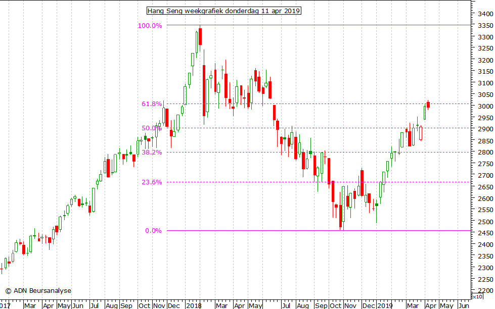Click the 3100 price axis value
This screenshot has height=309, width=495.
[x=485, y=83]
